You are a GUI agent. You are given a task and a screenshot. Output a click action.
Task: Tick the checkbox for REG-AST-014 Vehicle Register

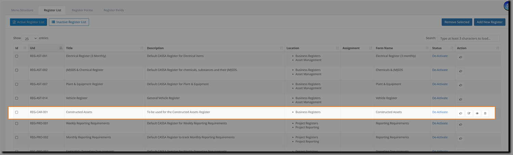pyautogui.click(x=17, y=98)
